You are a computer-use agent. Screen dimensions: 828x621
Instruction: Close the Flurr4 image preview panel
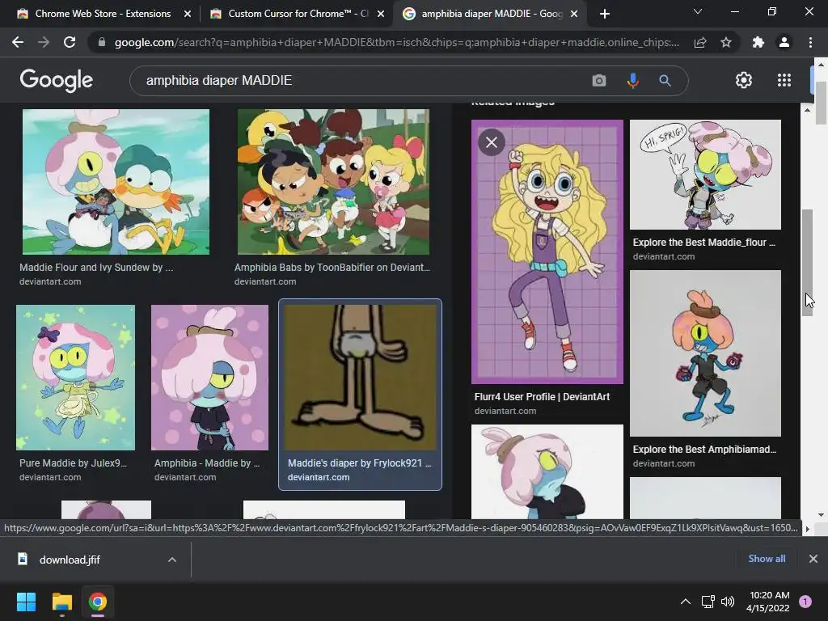click(492, 142)
